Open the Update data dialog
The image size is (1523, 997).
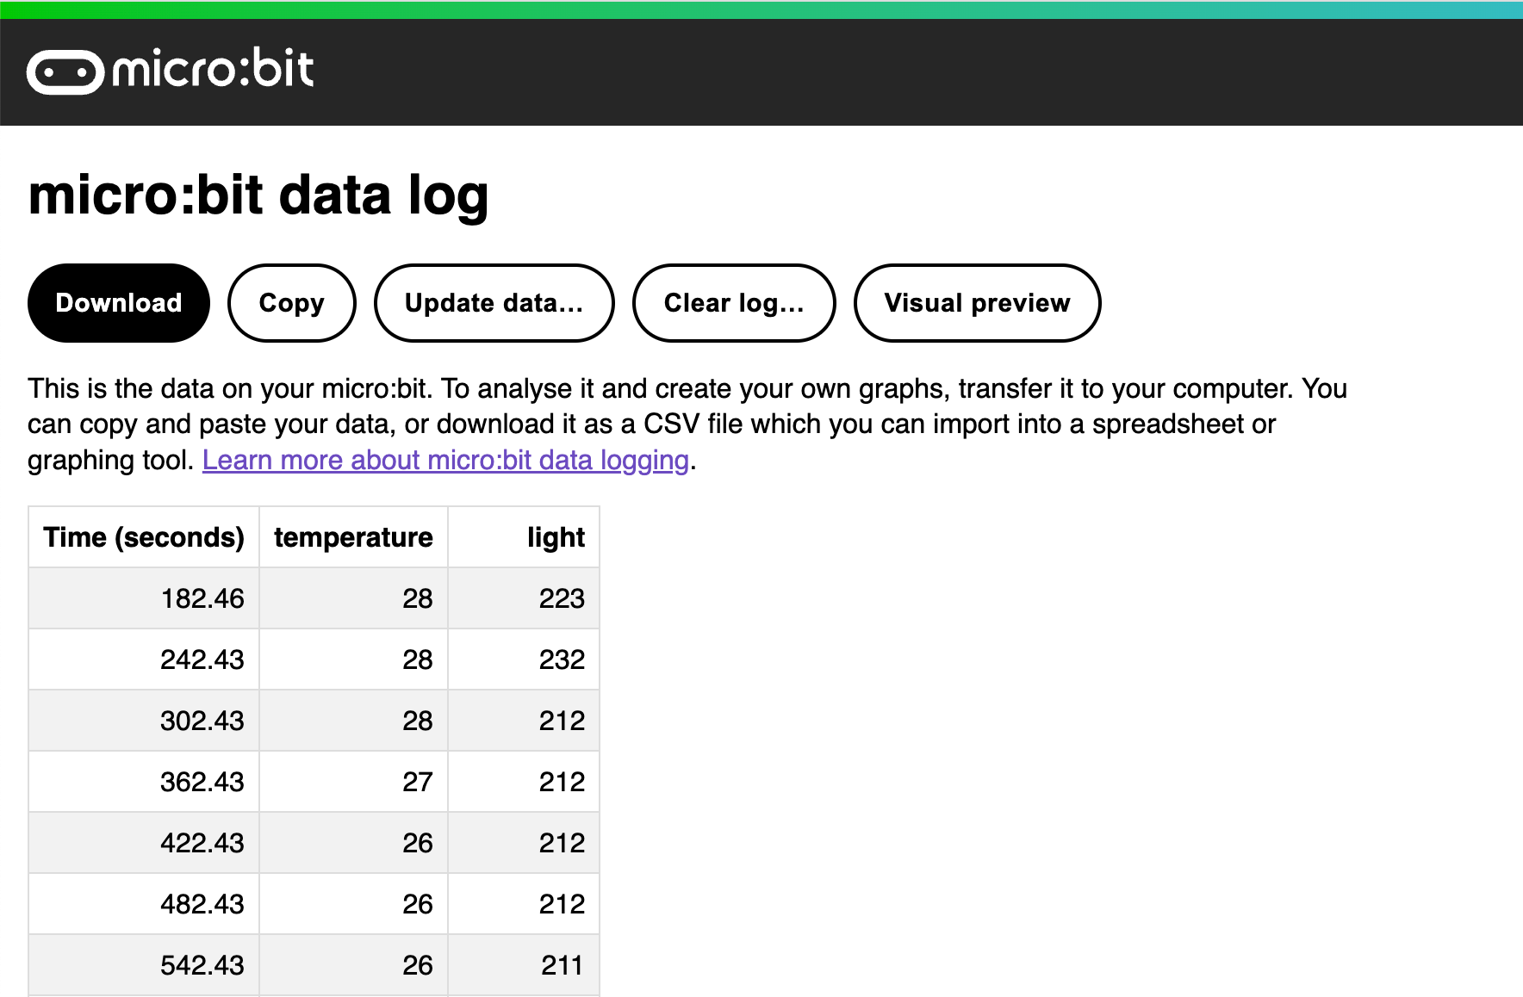pyautogui.click(x=494, y=303)
